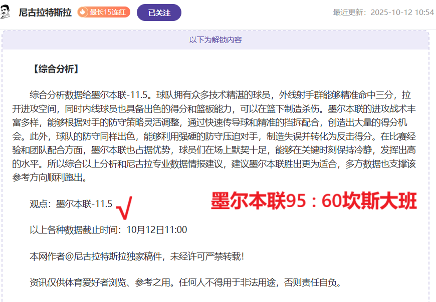The image size is (436, 302).
Task: Click the 资讯仅供体育爱好者浏览 disclaimer line
Action: [185, 282]
